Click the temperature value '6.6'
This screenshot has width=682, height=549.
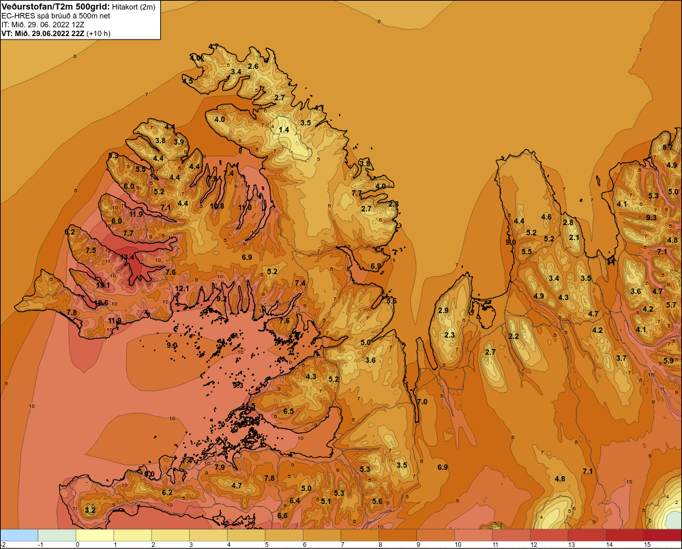tap(282, 516)
